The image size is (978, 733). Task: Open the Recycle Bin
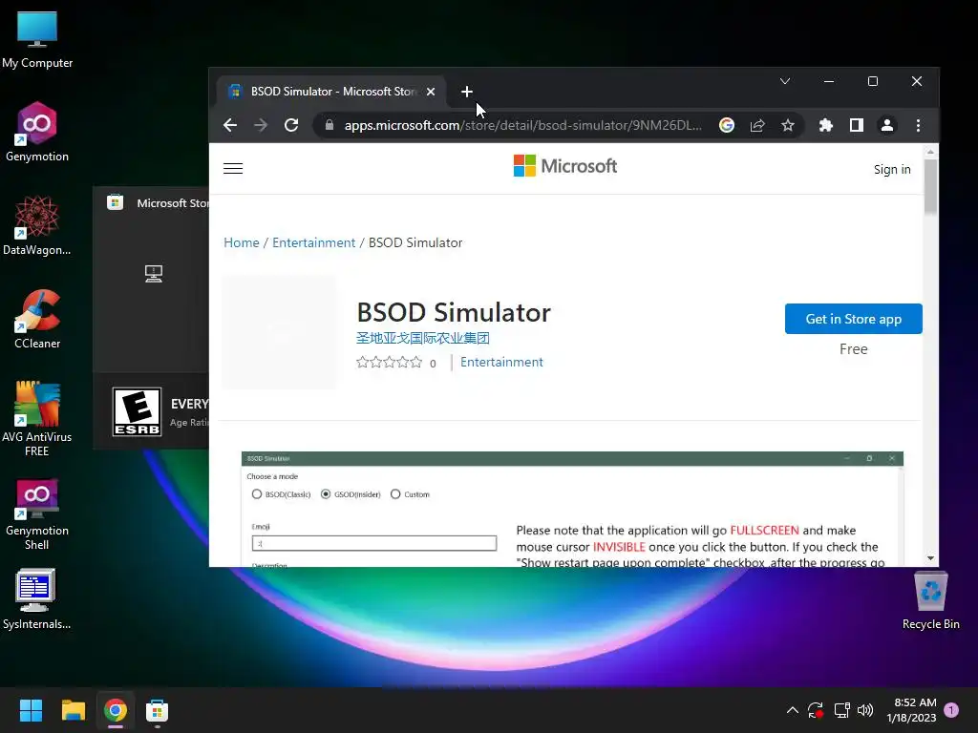(x=930, y=600)
